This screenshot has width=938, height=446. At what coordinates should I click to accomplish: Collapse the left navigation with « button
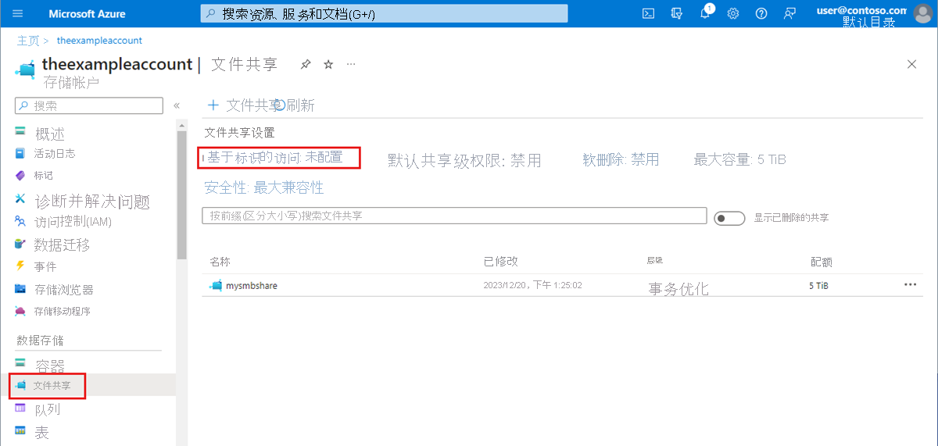[x=177, y=105]
